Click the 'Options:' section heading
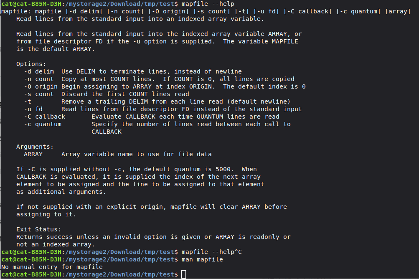The height and width of the screenshot is (279, 419). tap(31, 64)
